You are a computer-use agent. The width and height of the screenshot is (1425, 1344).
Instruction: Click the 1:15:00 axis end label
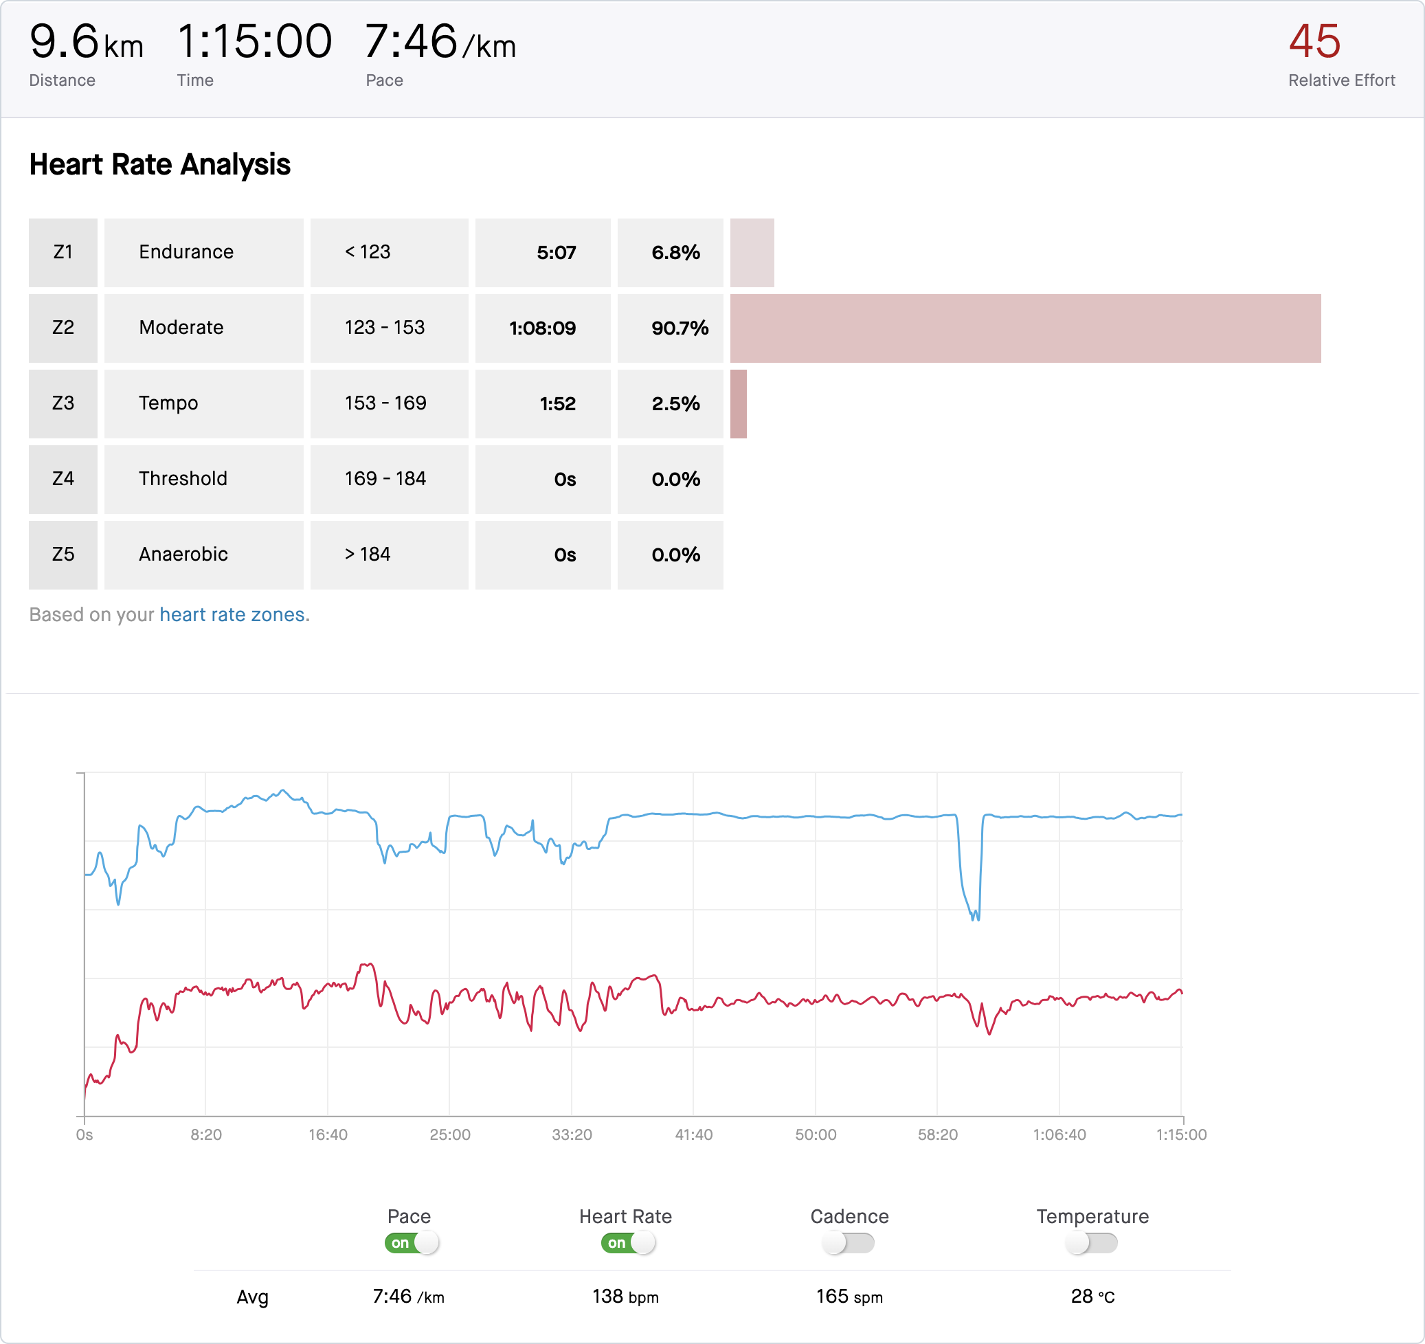1181,1134
